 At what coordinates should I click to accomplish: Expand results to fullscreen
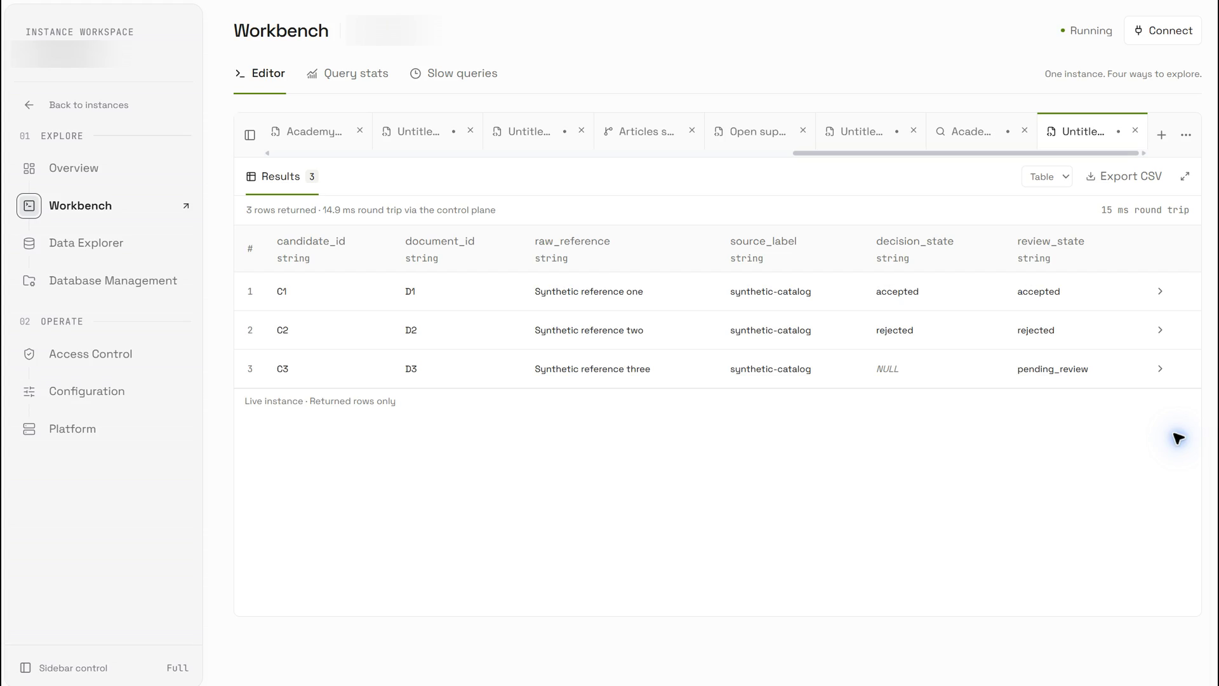(1185, 177)
